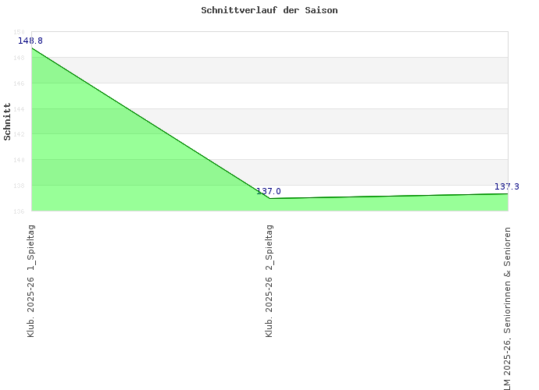This screenshot has height=390, width=539.
Task: Select the Klub. 2025-26 1_Spieltag axis label
Action: point(31,281)
